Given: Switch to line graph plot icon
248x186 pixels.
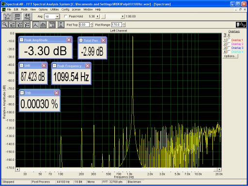Looking at the screenshot, I should pyautogui.click(x=35, y=25).
